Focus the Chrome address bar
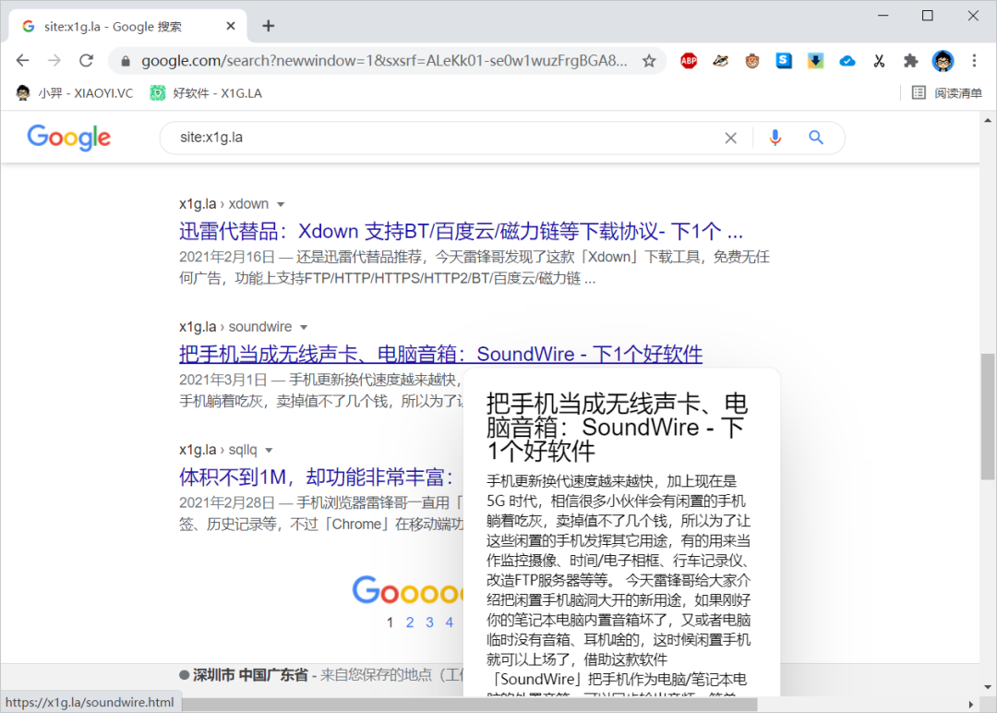Viewport: 997px width, 713px height. click(383, 61)
